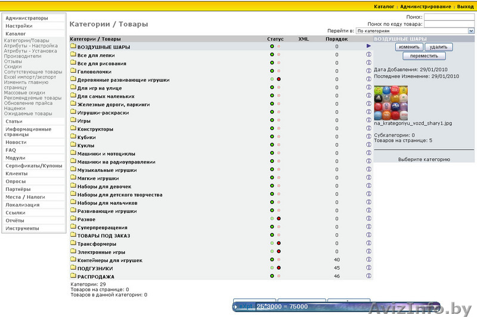Viewport: 477px width, 318px height.
Task: Open the Перейти в category dropdown
Action: pos(415,30)
